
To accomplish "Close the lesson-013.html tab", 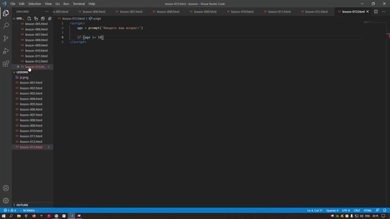I will point(367,12).
